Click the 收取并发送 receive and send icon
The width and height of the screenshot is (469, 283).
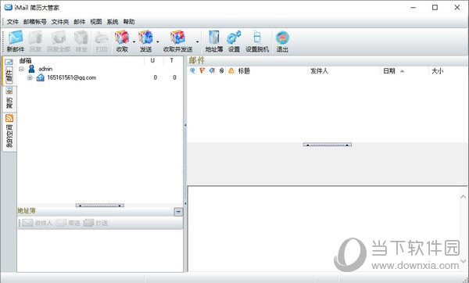[177, 41]
